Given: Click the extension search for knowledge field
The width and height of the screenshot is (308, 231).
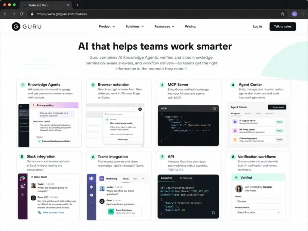Looking at the screenshot, I should tap(122, 114).
